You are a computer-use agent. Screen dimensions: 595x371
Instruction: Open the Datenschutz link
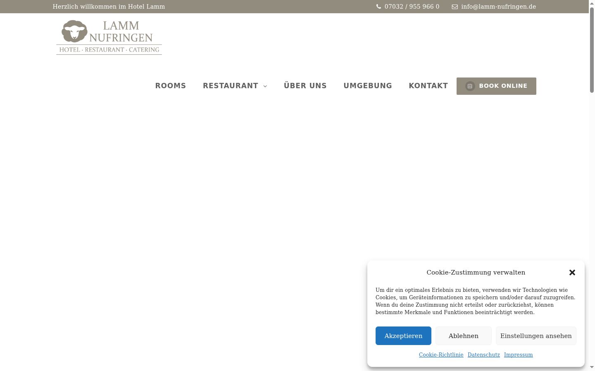coord(484,355)
